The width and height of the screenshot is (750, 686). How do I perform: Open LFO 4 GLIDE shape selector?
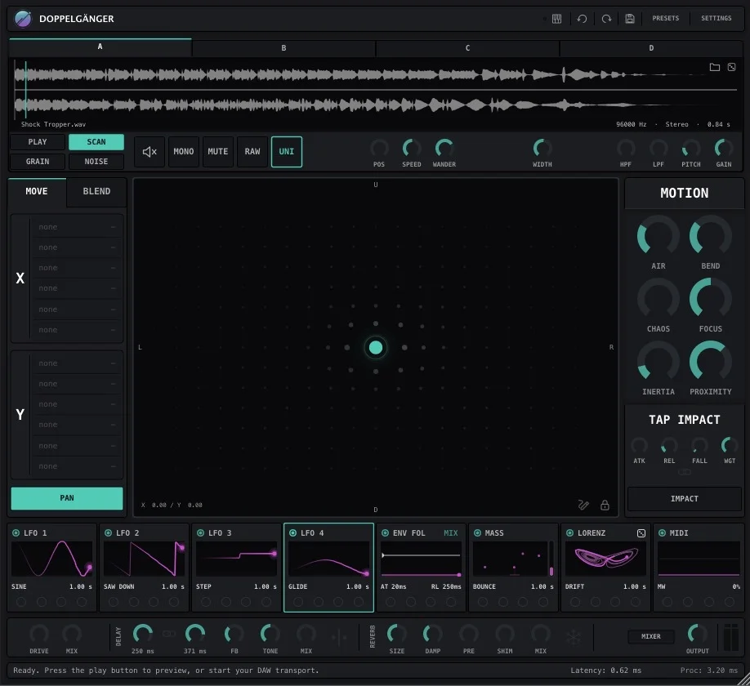[x=298, y=586]
